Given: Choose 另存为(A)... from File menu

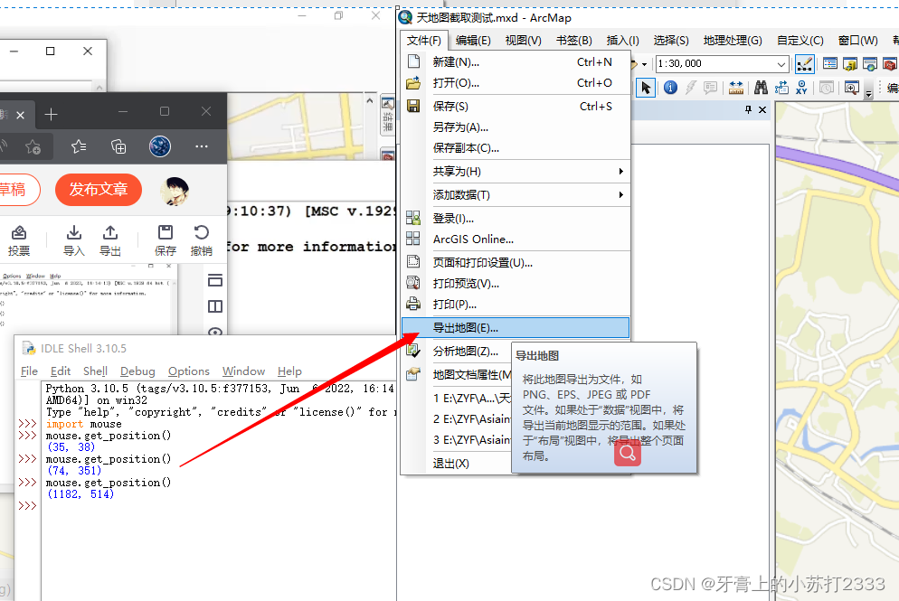Looking at the screenshot, I should (516, 127).
